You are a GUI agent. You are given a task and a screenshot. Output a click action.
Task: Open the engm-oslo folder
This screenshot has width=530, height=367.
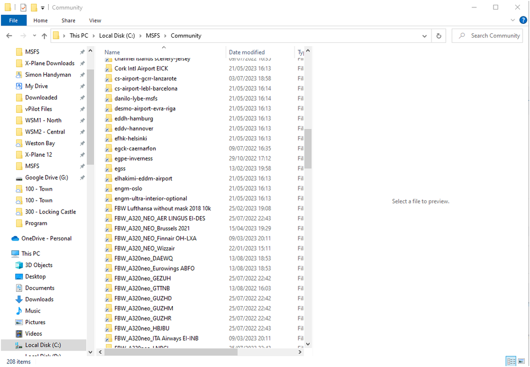(127, 188)
